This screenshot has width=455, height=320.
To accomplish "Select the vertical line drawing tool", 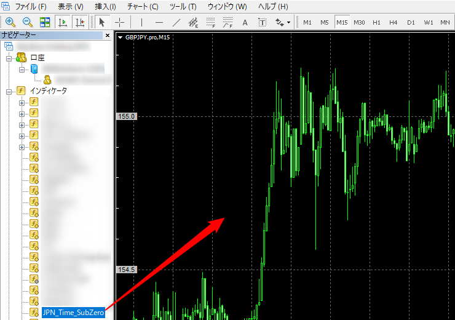I will point(141,22).
